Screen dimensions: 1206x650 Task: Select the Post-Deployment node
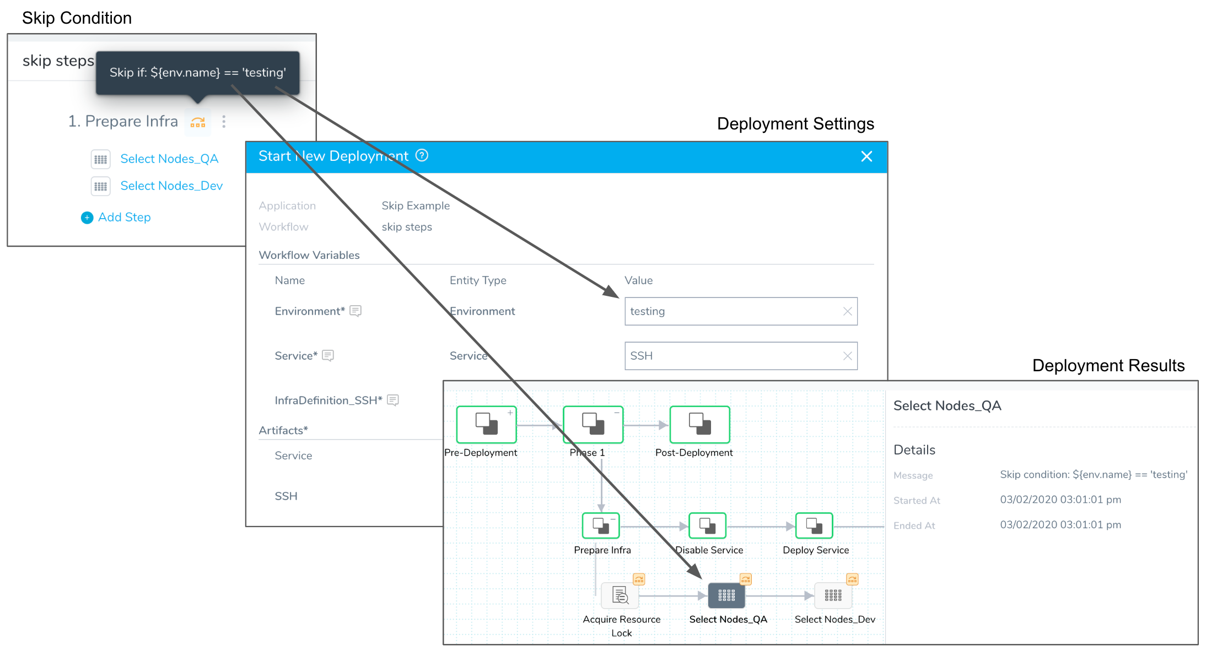coord(699,424)
